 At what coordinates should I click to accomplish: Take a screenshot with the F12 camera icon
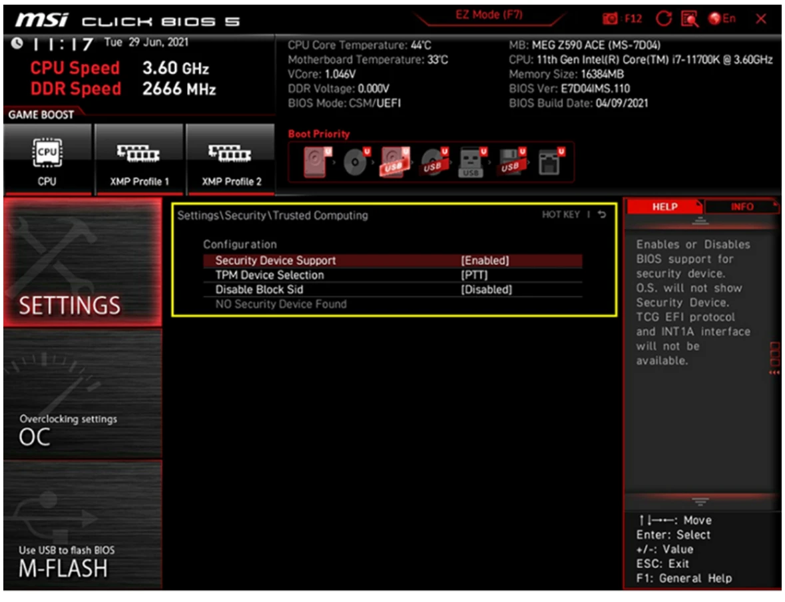coord(609,19)
